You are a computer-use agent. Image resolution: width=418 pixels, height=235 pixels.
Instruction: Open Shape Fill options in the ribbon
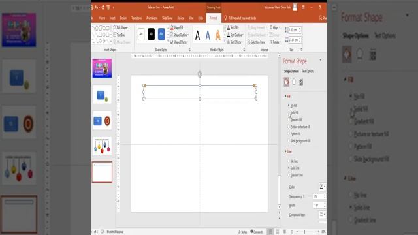pos(177,27)
